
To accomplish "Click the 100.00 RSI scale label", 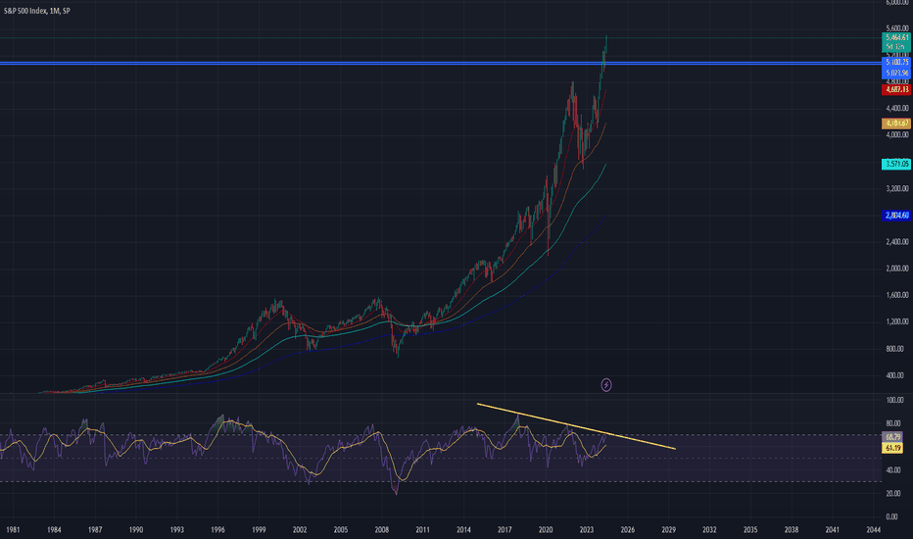I will click(x=895, y=400).
